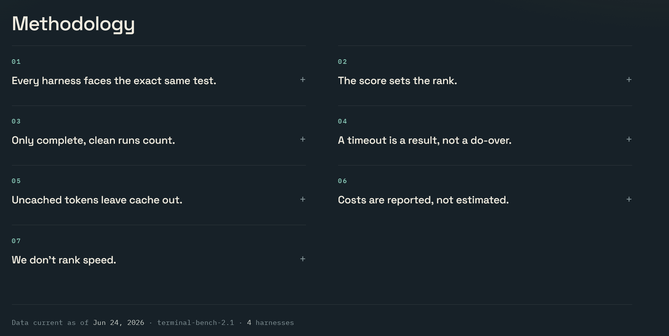Click the "Jun 24, 2026" date text
Image resolution: width=669 pixels, height=336 pixels.
pos(119,323)
